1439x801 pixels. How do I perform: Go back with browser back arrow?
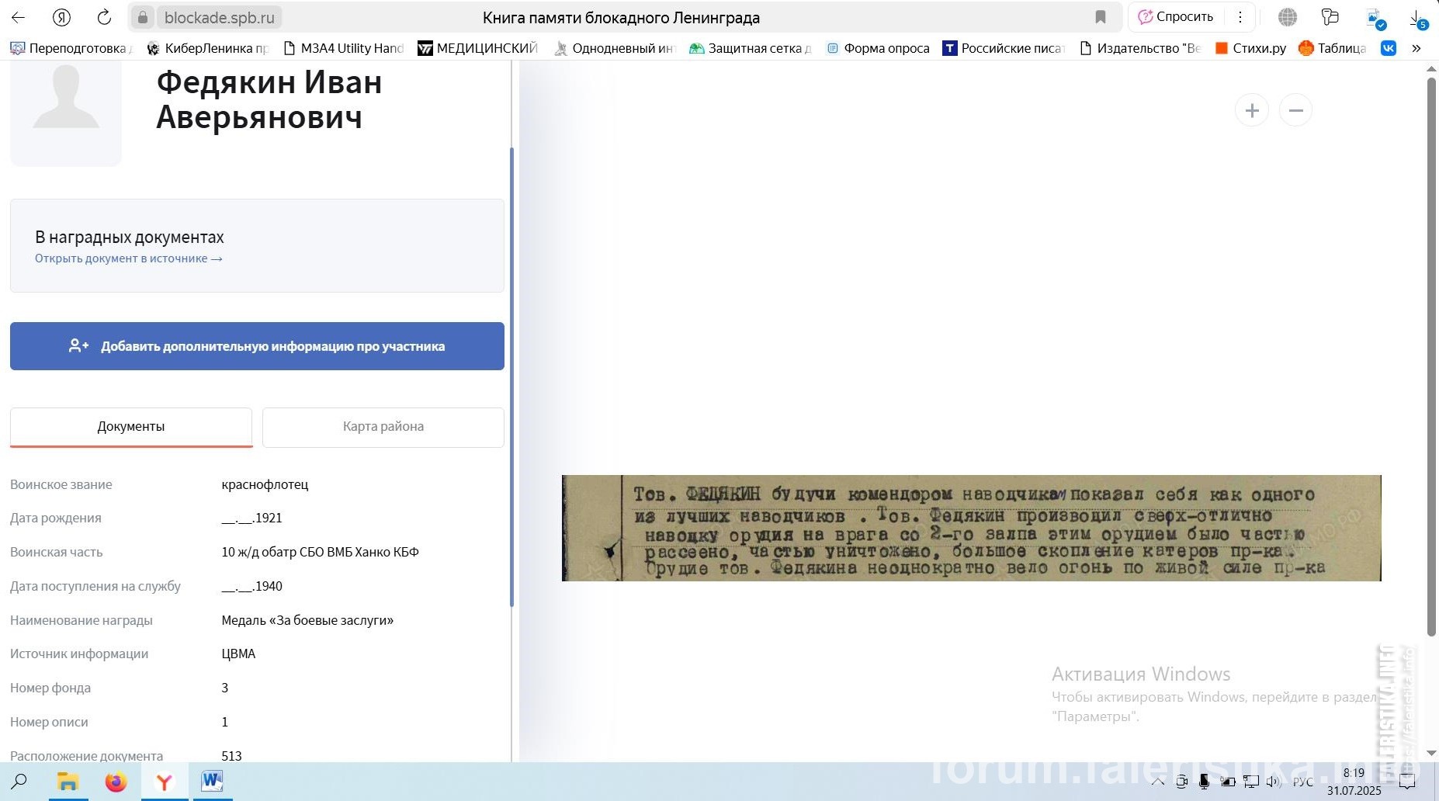tap(18, 17)
